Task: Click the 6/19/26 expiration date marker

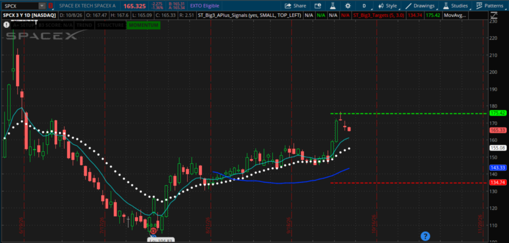Action: tap(21, 226)
